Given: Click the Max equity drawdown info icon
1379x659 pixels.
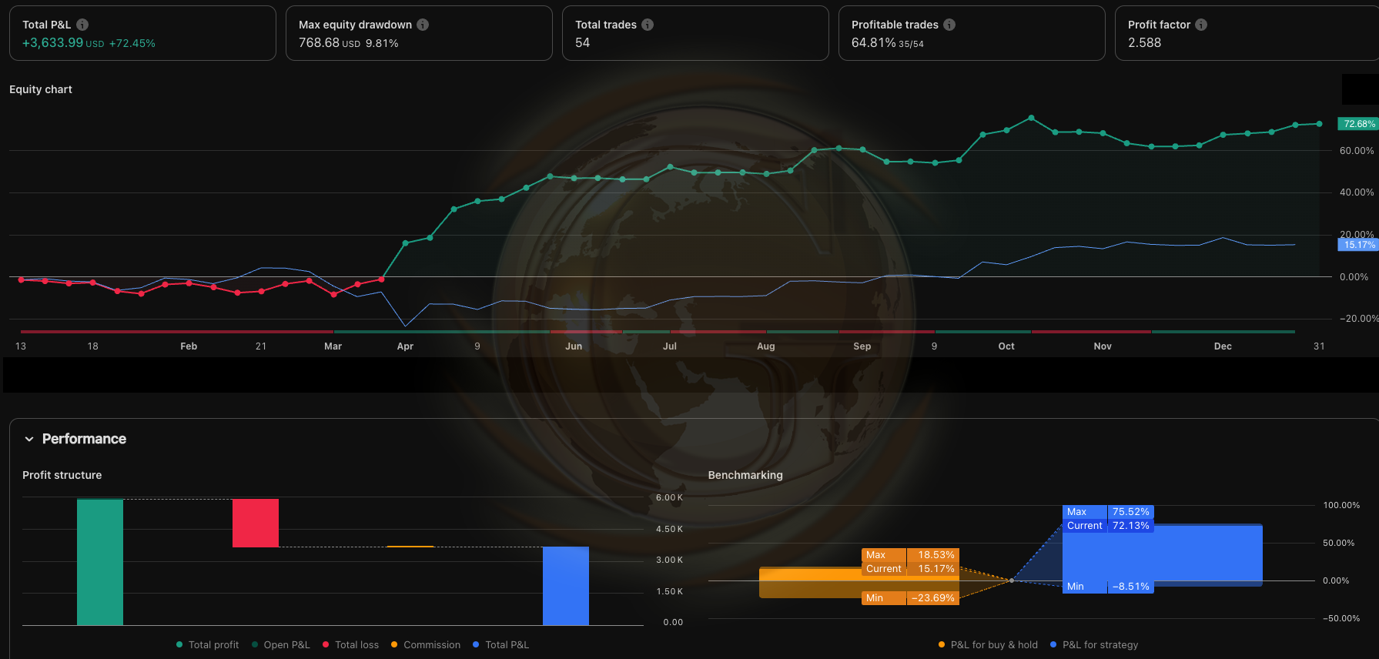Looking at the screenshot, I should [x=423, y=25].
